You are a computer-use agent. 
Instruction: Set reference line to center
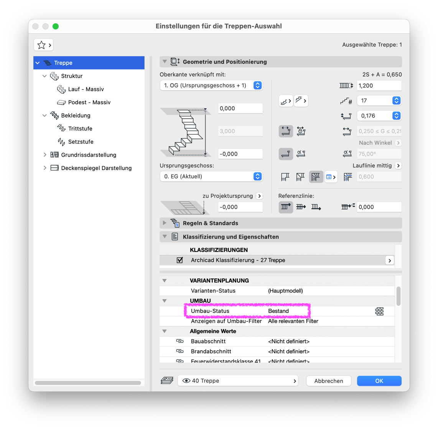(301, 207)
